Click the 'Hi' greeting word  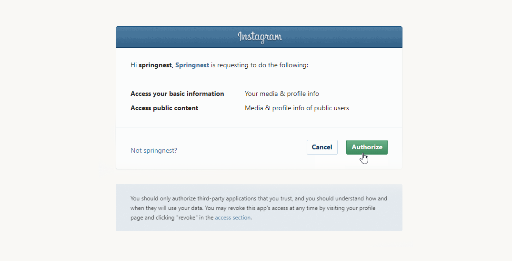133,65
